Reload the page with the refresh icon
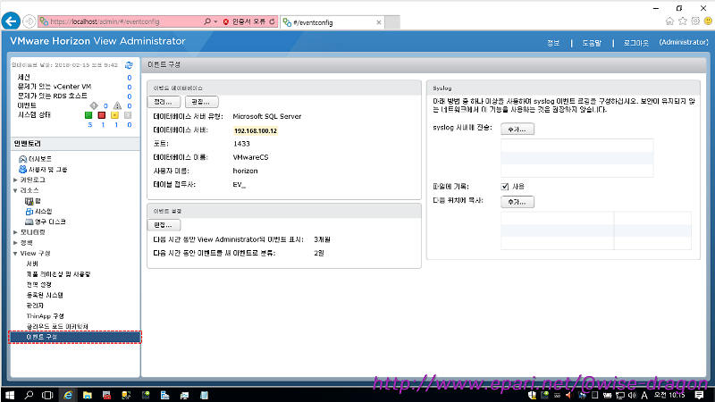Image resolution: width=715 pixels, height=402 pixels. point(273,21)
